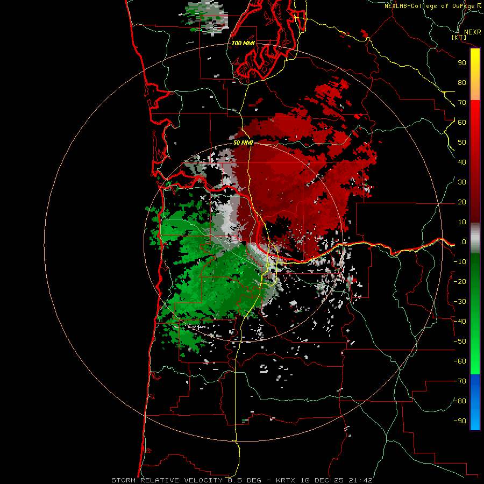The image size is (484, 484).
Task: Click the 21:42 timestamp in caption
Action: [x=360, y=480]
